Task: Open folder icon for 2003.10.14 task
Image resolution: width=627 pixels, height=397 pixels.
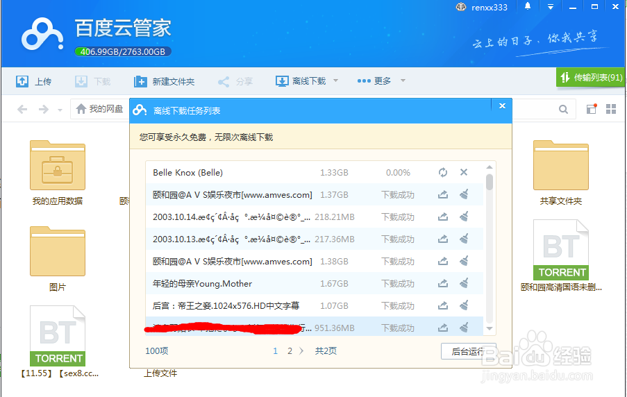Action: point(443,217)
